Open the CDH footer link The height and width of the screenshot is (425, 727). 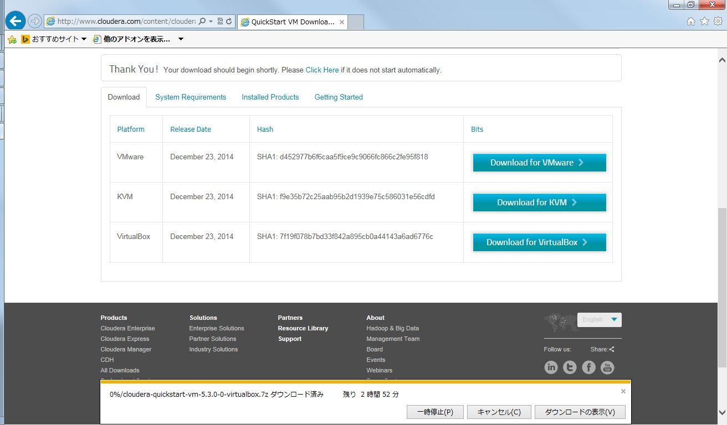(x=107, y=360)
